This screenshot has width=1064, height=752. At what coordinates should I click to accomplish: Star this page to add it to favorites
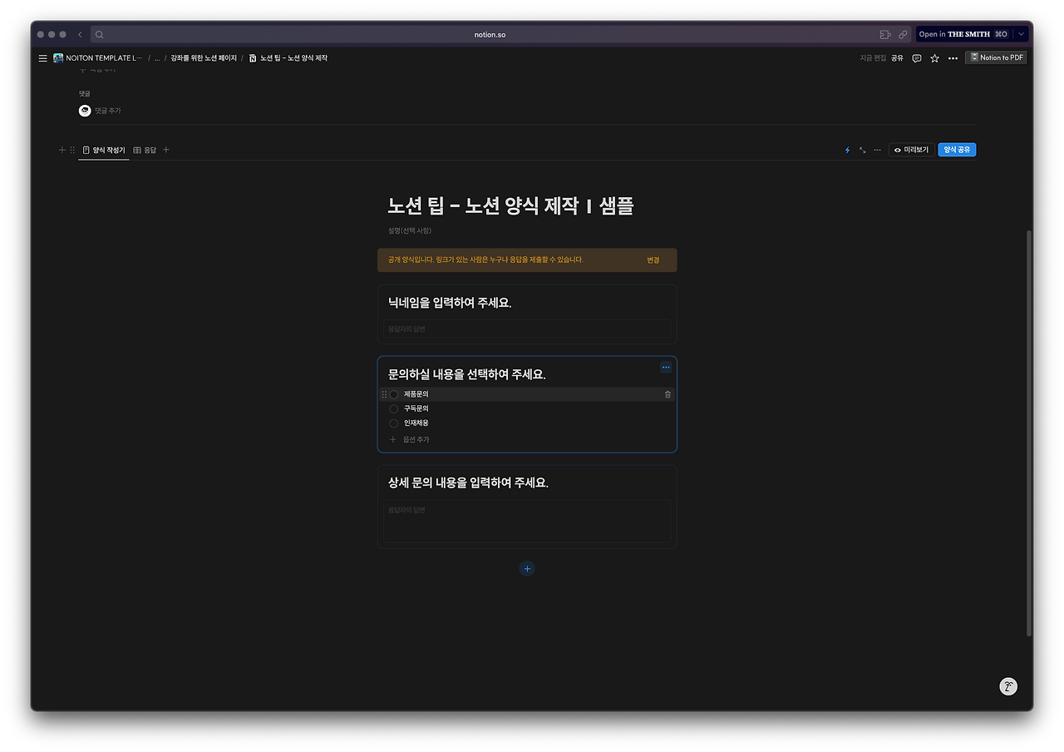934,57
